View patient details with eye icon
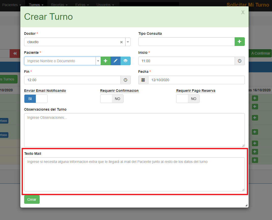 (x=125, y=61)
